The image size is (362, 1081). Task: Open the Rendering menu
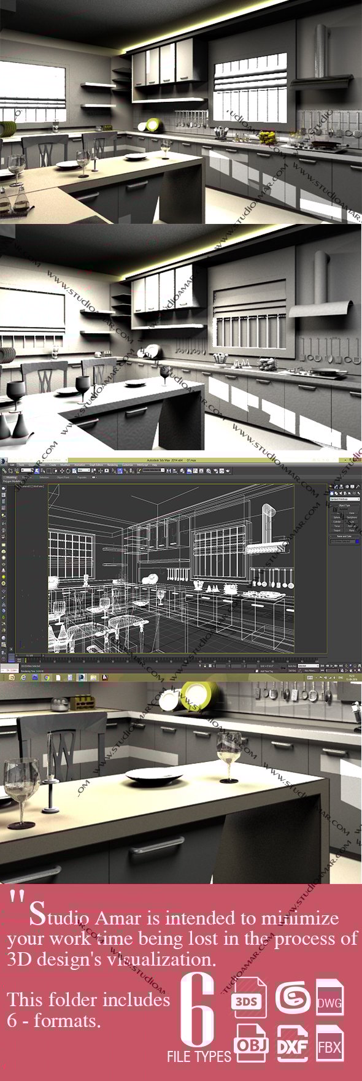112,464
